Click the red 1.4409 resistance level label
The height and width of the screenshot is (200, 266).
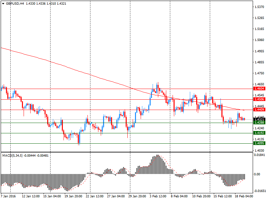click(259, 110)
